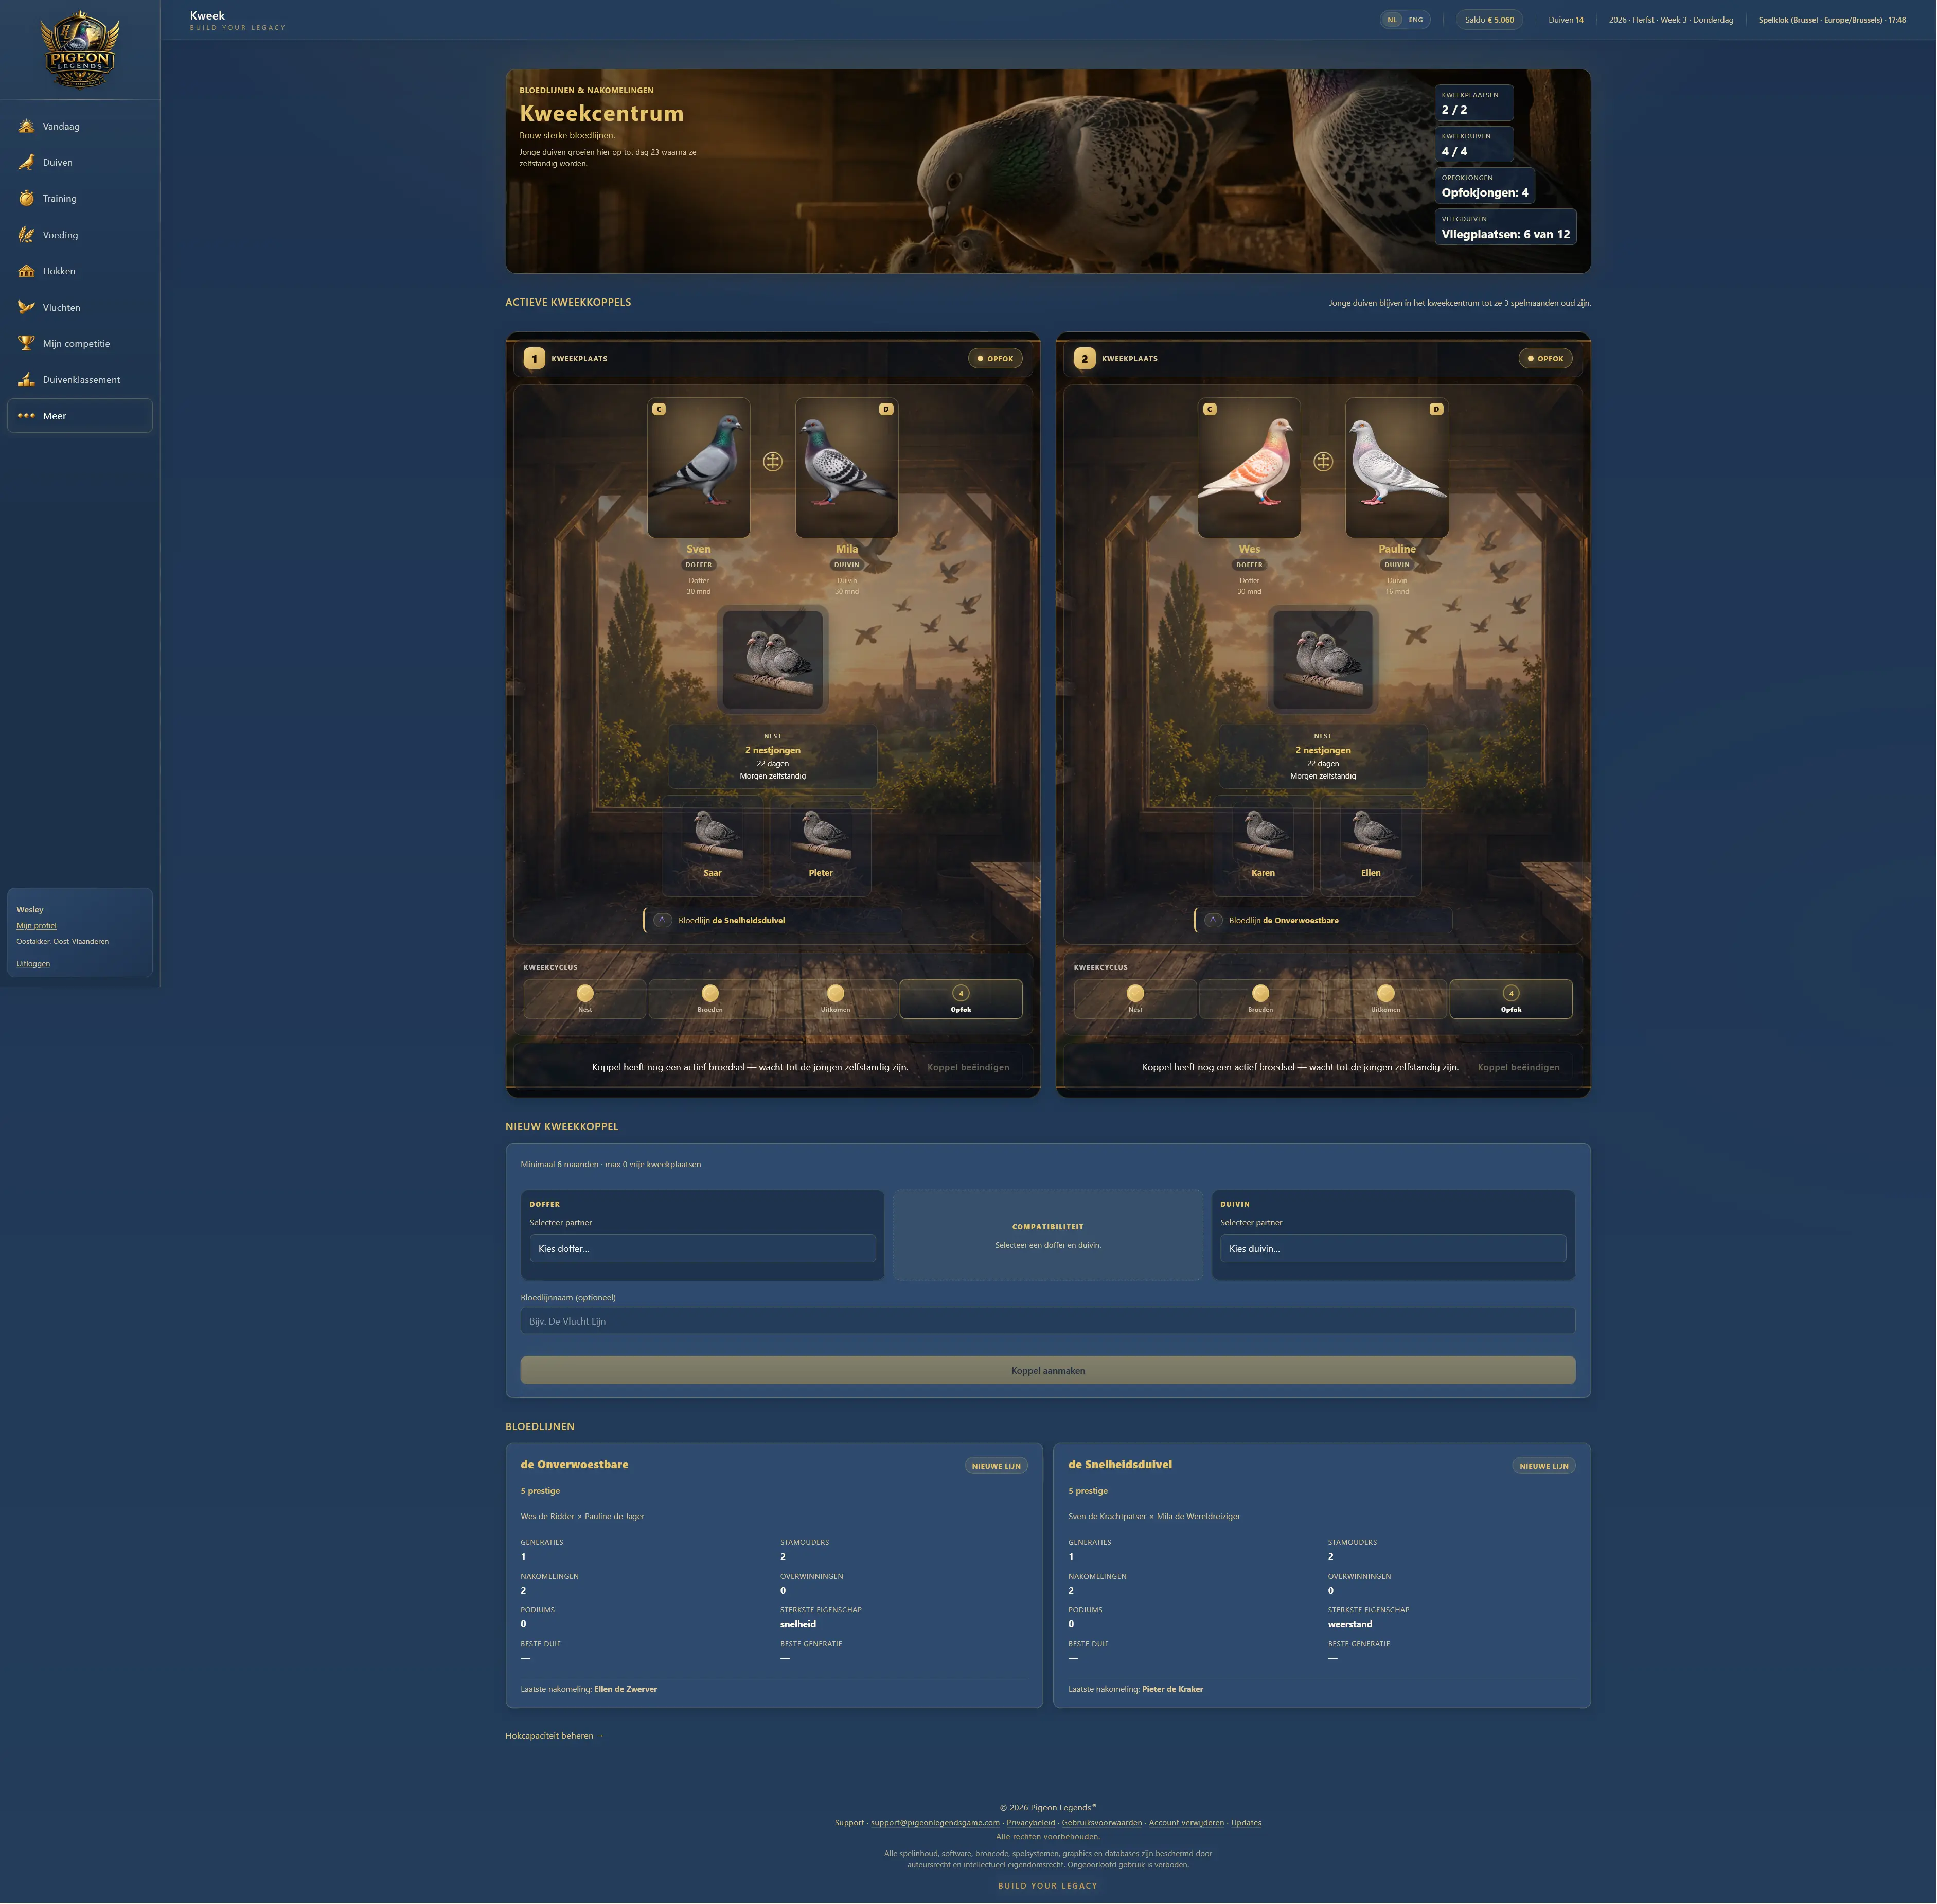This screenshot has height=1904, width=1937.
Task: Open the Vandaag sidebar icon
Action: [x=26, y=126]
